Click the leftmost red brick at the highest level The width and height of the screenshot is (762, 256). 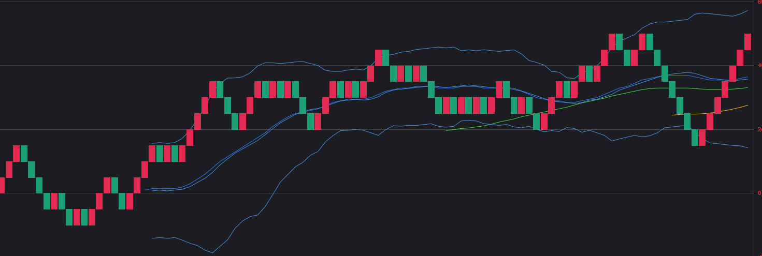[x=612, y=42]
